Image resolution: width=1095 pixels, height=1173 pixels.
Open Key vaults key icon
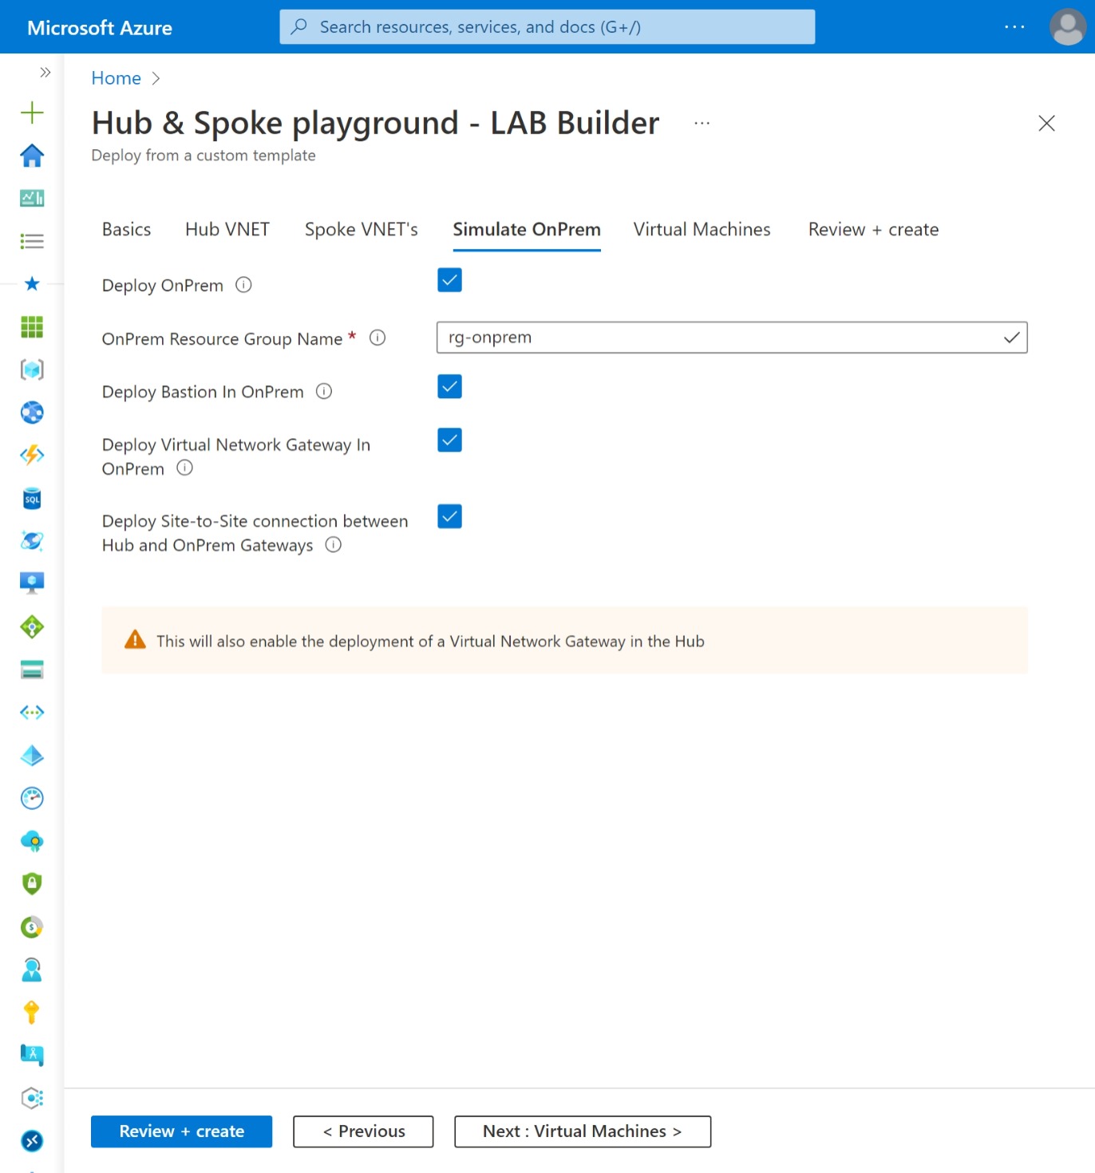(x=32, y=1013)
